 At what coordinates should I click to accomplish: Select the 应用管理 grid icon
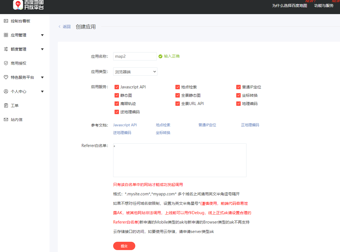click(x=6, y=35)
